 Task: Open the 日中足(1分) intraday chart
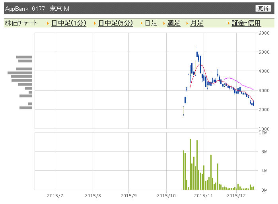[69, 23]
